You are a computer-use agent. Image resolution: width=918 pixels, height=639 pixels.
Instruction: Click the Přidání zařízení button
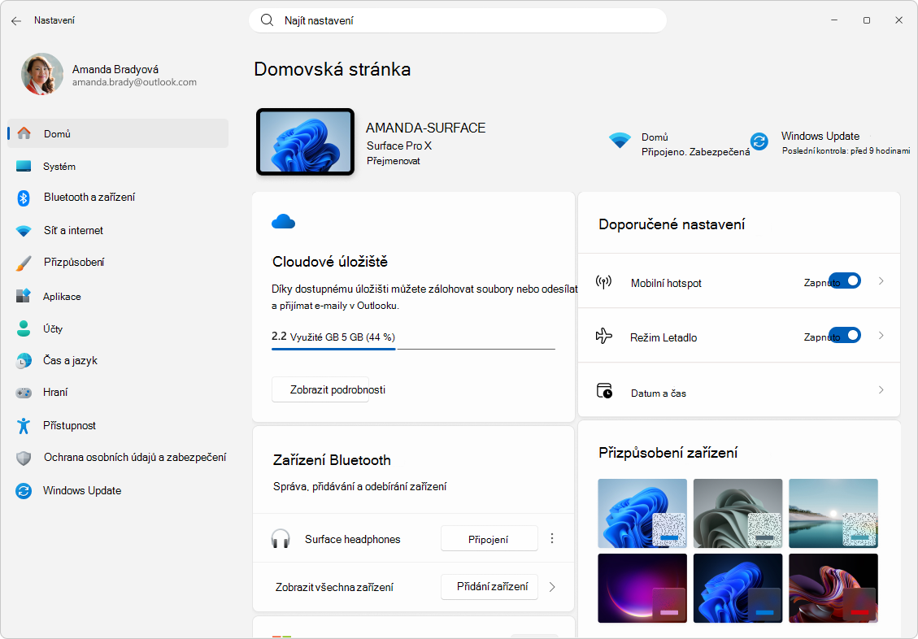tap(489, 586)
